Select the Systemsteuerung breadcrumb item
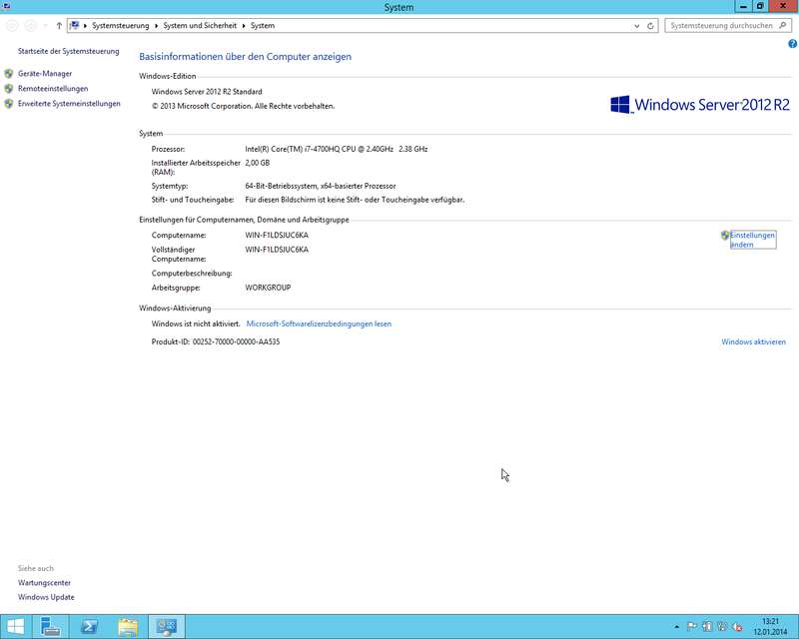Screen dimensions: 799x639 tap(120, 25)
